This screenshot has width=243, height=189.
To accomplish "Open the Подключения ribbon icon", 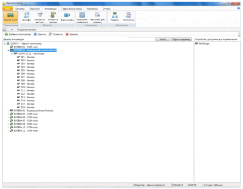I will (x=10, y=17).
